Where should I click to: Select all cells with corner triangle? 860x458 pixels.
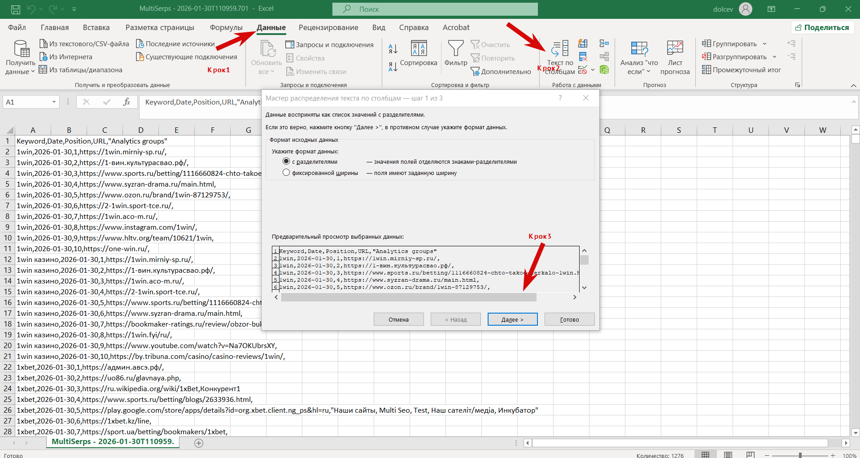[x=9, y=130]
